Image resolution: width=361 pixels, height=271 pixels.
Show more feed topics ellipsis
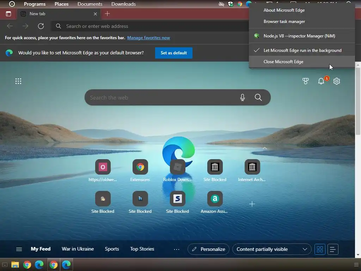(177, 249)
